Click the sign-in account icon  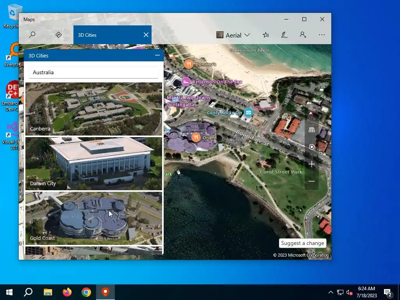click(303, 35)
